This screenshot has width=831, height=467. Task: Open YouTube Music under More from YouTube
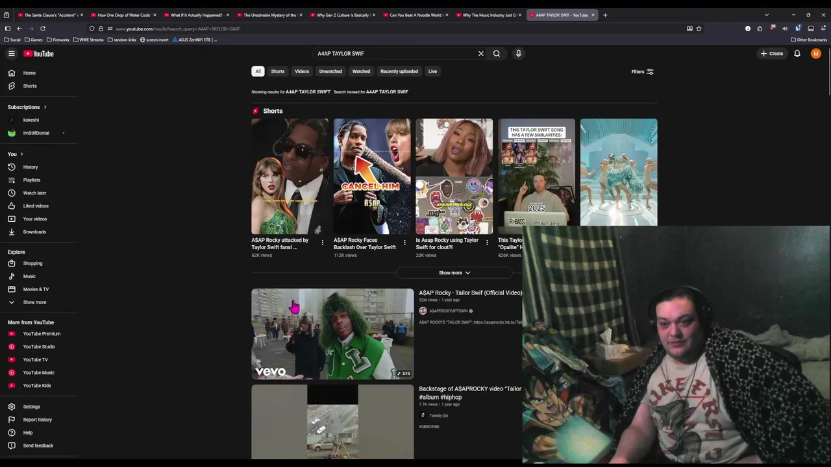39,373
